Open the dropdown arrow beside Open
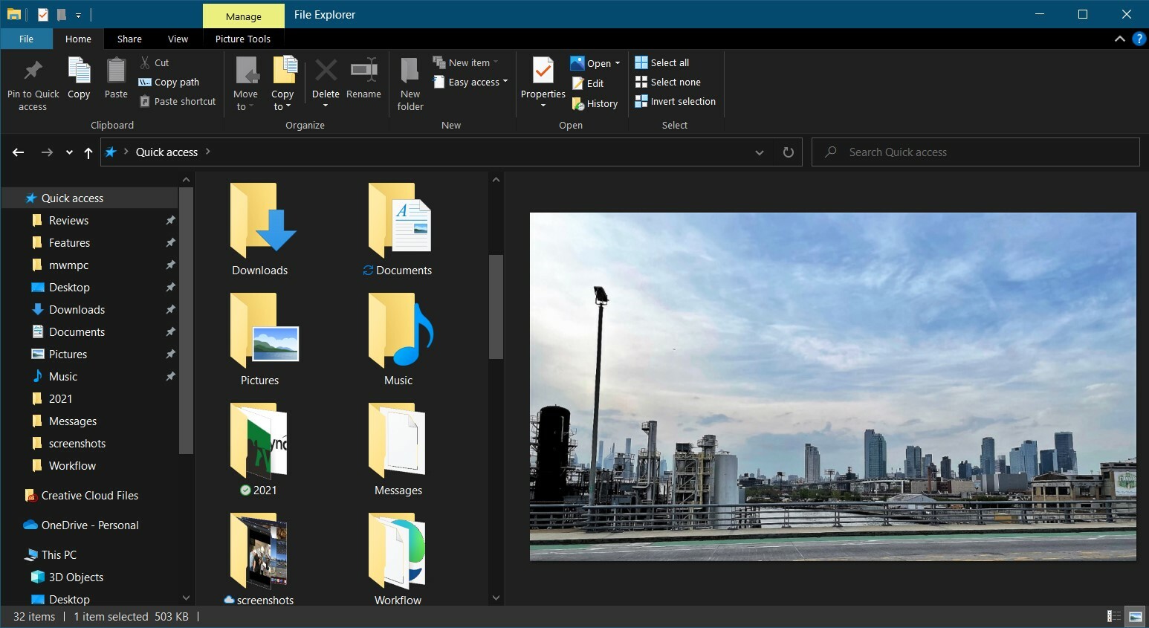 click(x=618, y=63)
